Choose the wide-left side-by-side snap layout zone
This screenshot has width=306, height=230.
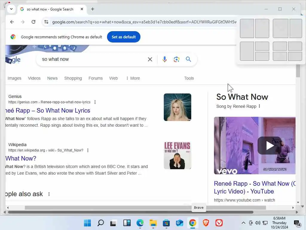280,28
